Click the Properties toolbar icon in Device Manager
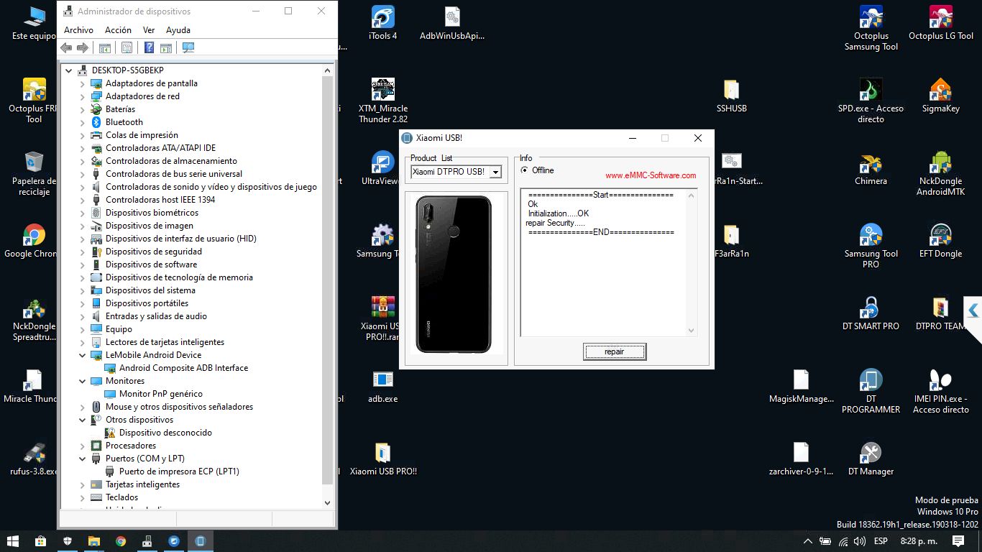 pyautogui.click(x=127, y=47)
